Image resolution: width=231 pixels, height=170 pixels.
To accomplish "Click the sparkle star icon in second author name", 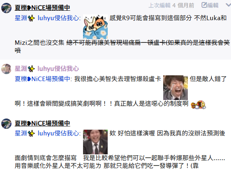I will coord(31,69).
